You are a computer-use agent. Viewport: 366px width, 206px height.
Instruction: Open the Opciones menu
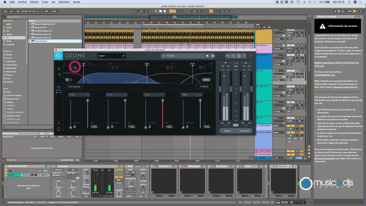(64, 2)
